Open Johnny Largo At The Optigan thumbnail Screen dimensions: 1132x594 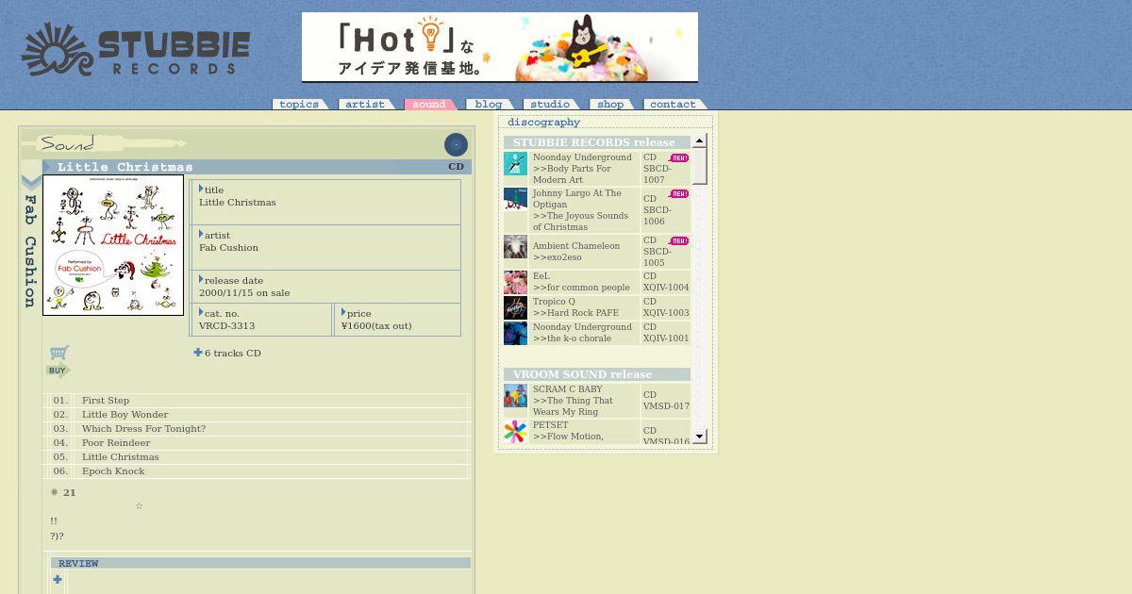[x=515, y=198]
